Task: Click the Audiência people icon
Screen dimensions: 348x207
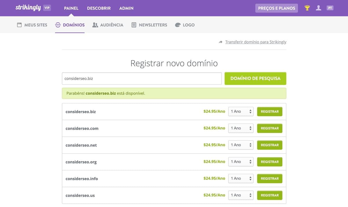Action: click(95, 25)
